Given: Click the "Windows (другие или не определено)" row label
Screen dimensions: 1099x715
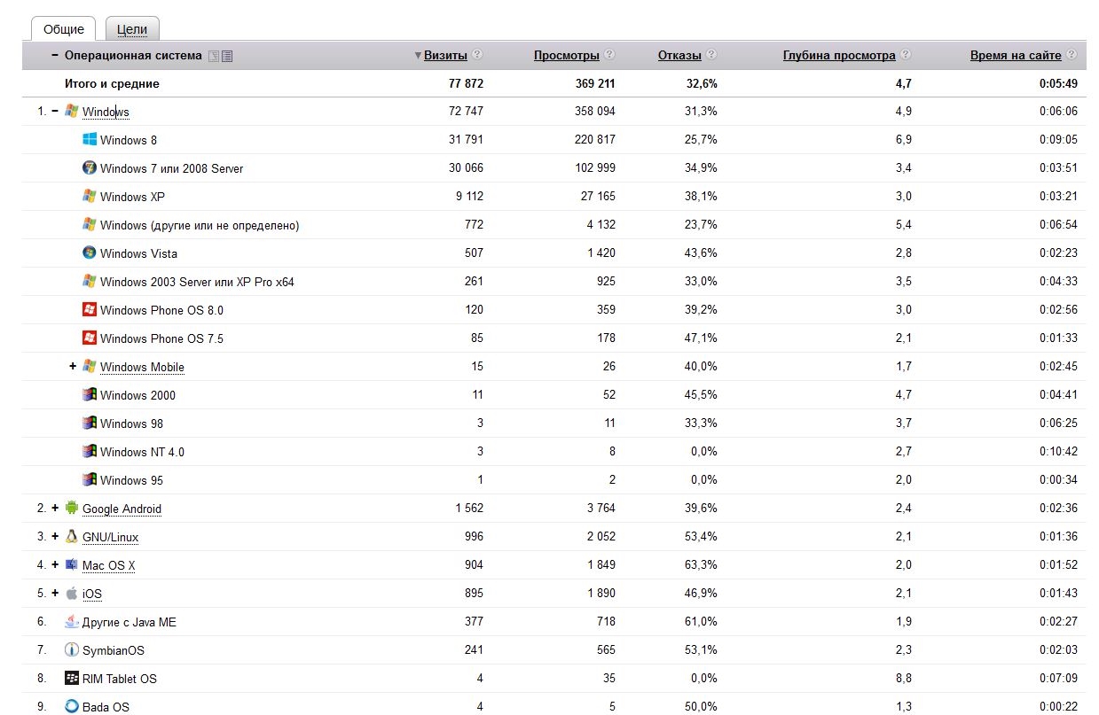Looking at the screenshot, I should (200, 225).
